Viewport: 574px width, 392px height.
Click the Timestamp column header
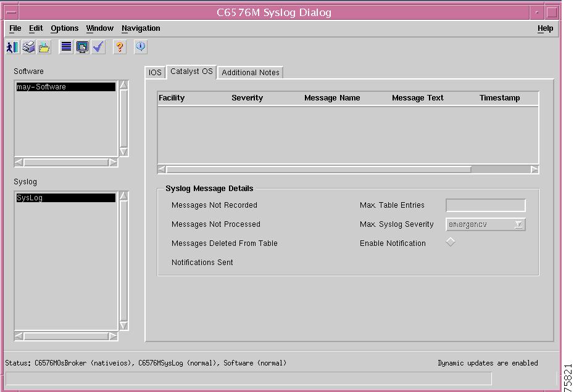(x=500, y=98)
